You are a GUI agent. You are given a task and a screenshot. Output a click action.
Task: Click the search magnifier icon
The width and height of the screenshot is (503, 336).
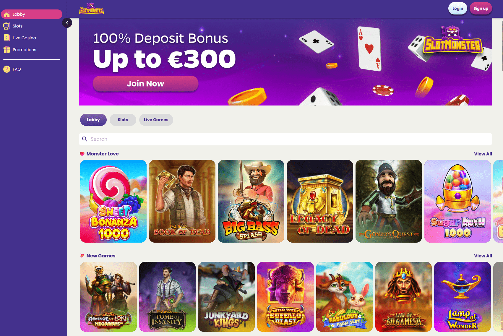coord(85,139)
